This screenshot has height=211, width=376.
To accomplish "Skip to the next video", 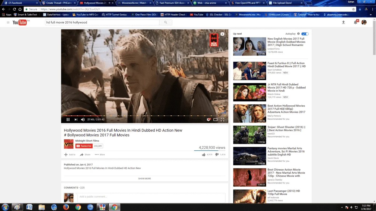I will point(76,119).
